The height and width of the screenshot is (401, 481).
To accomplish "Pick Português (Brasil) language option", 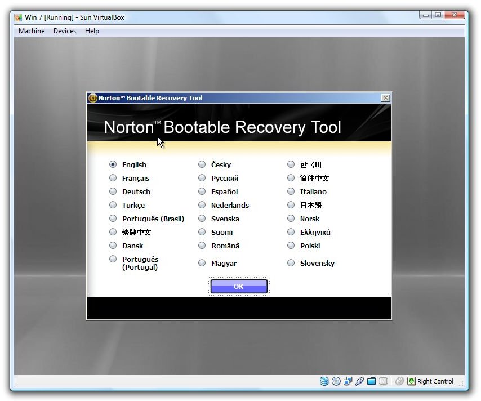I will click(113, 219).
